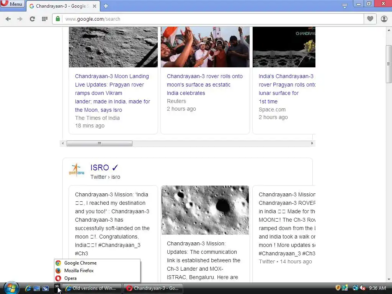The image size is (392, 294).
Task: Go forward to the next page
Action: point(20,19)
